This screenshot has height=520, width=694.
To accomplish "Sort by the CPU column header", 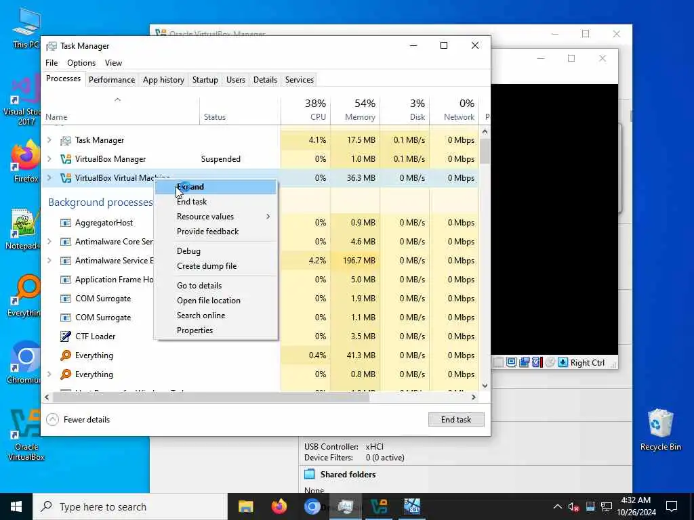I will (306, 110).
